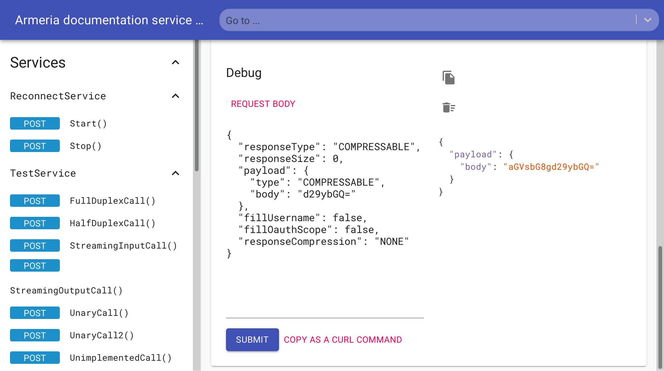Click COPY AS A CURL COMMAND
664x371 pixels.
pyautogui.click(x=343, y=340)
